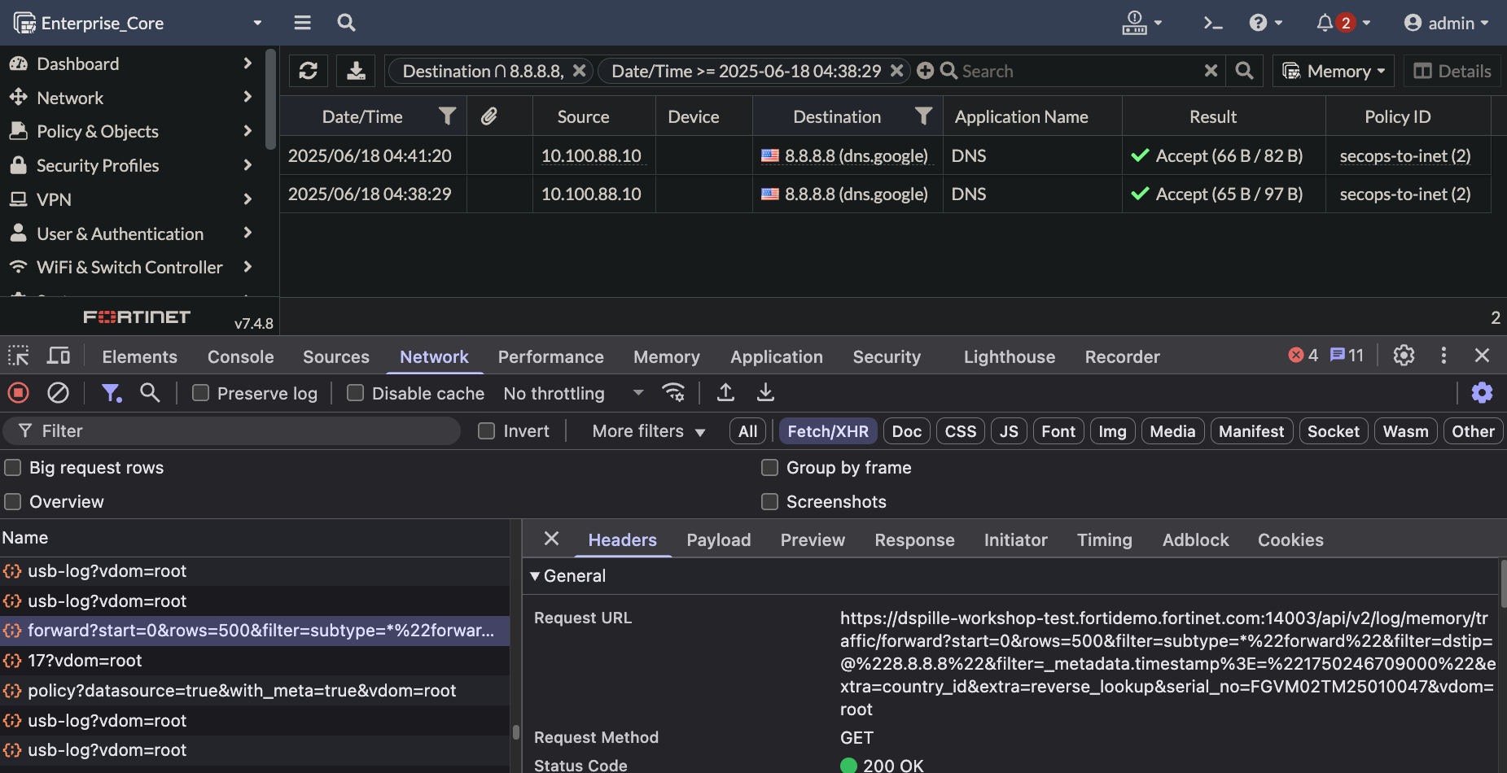Close the request details pane
The height and width of the screenshot is (773, 1507).
551,539
